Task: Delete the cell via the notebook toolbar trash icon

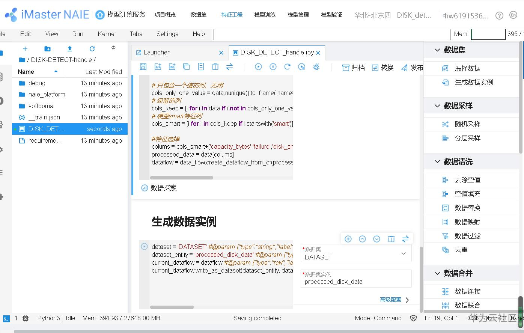Action: pos(215,67)
